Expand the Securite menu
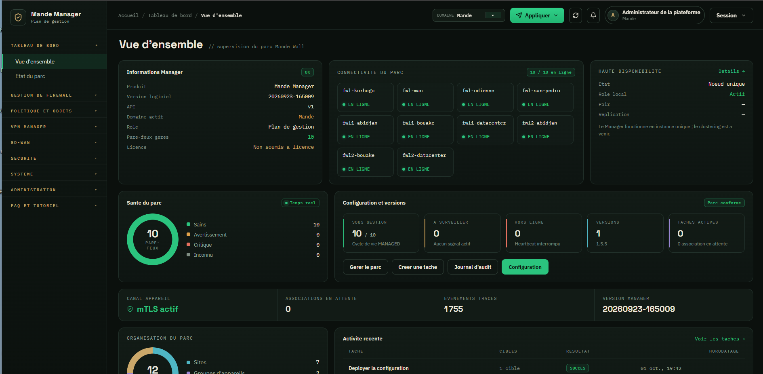The width and height of the screenshot is (763, 374). (54, 158)
